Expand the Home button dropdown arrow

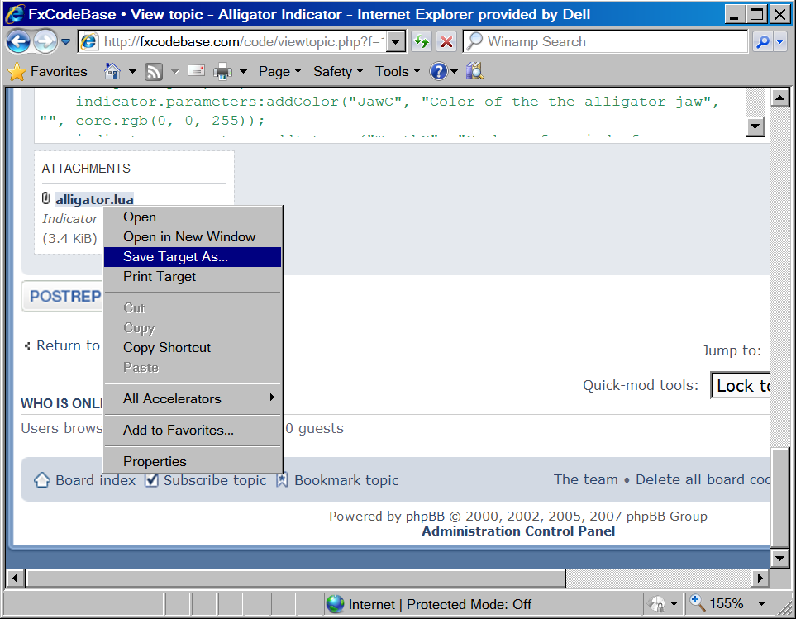132,72
